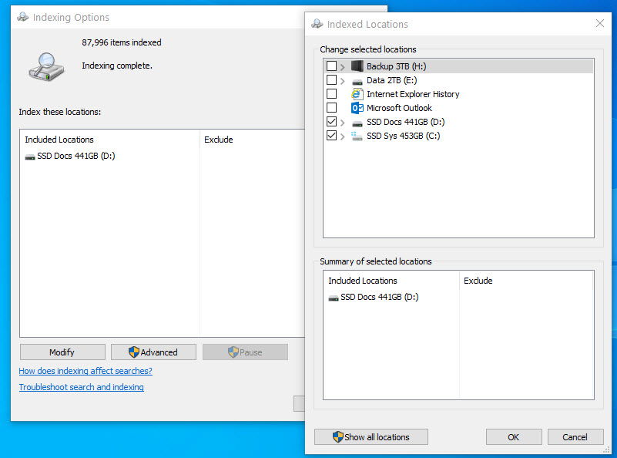
Task: Click the Internet Explorer History icon
Action: (x=357, y=94)
